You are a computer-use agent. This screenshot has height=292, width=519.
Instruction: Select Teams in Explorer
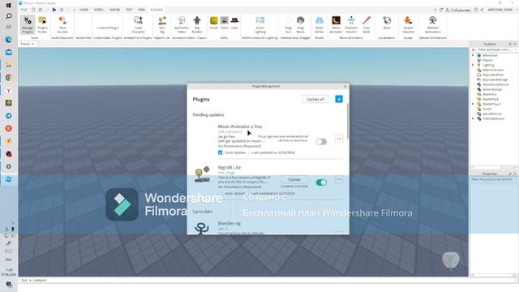pyautogui.click(x=487, y=109)
